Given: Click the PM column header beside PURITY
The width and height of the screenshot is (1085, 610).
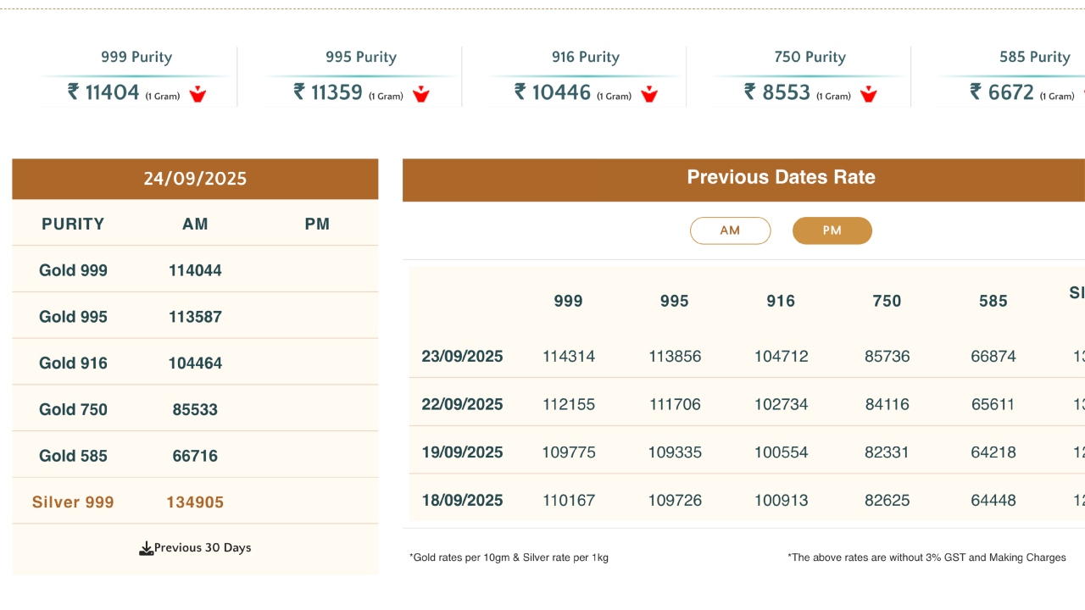Looking at the screenshot, I should point(317,225).
